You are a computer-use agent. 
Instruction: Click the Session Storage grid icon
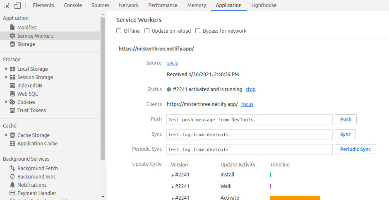[x=12, y=77]
